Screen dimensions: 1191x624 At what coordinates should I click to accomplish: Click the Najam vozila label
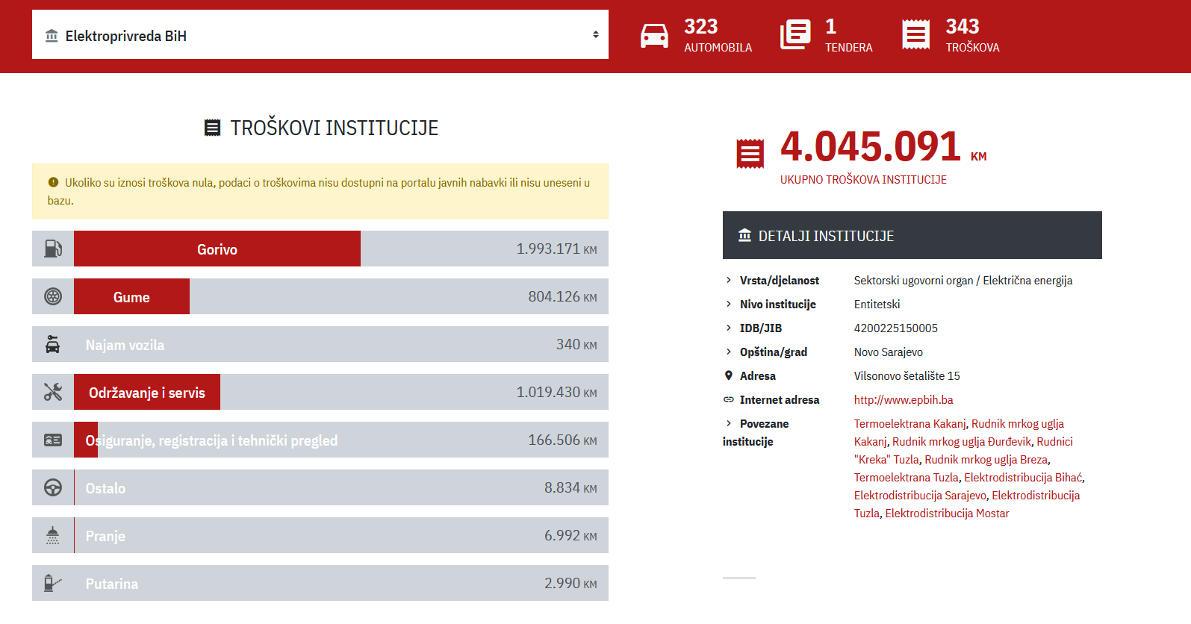pyautogui.click(x=125, y=345)
